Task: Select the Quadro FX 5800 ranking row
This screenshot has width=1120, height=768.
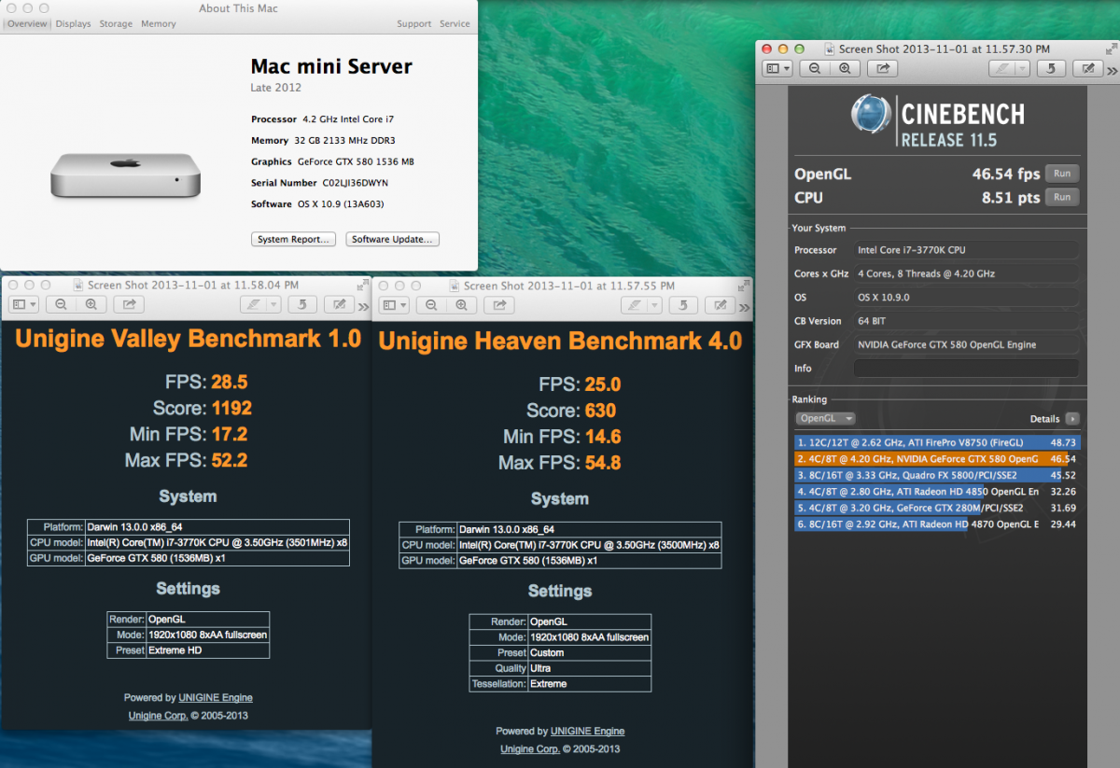Action: coord(937,474)
